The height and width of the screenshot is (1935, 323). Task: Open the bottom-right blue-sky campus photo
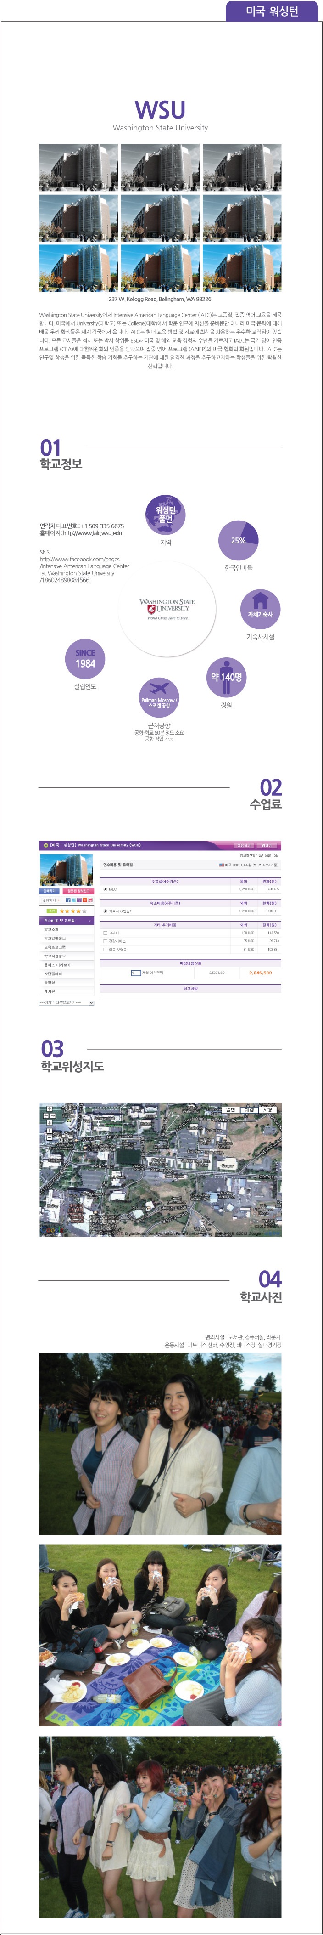coord(242,268)
